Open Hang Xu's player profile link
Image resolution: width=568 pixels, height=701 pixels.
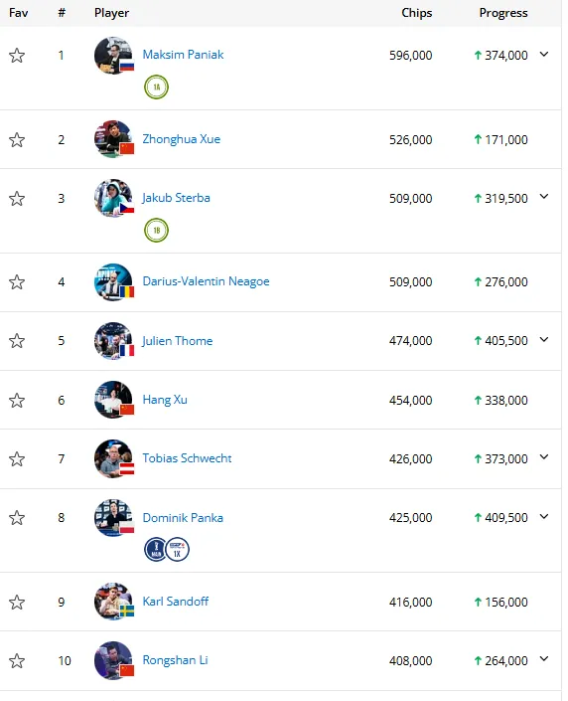[x=165, y=400]
